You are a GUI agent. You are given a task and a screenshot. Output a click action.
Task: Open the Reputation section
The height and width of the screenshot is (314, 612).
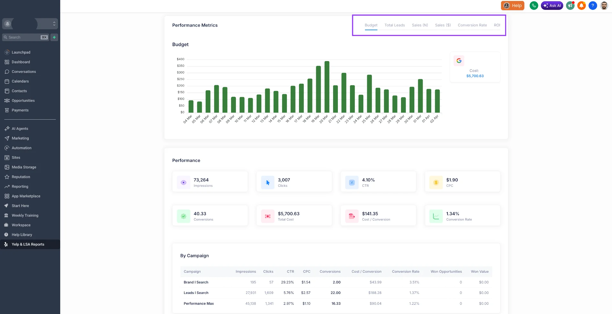click(x=21, y=177)
